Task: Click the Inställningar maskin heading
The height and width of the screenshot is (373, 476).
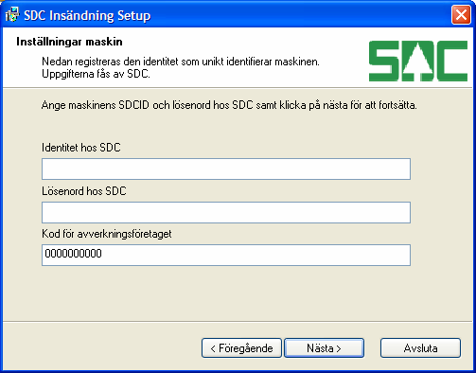Action: point(69,42)
